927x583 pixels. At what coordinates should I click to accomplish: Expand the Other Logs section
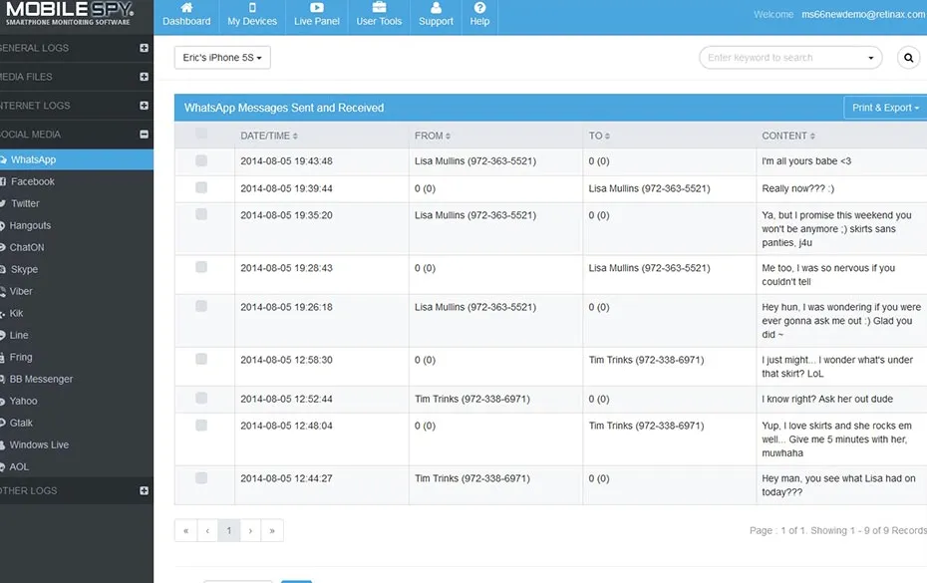click(x=144, y=490)
